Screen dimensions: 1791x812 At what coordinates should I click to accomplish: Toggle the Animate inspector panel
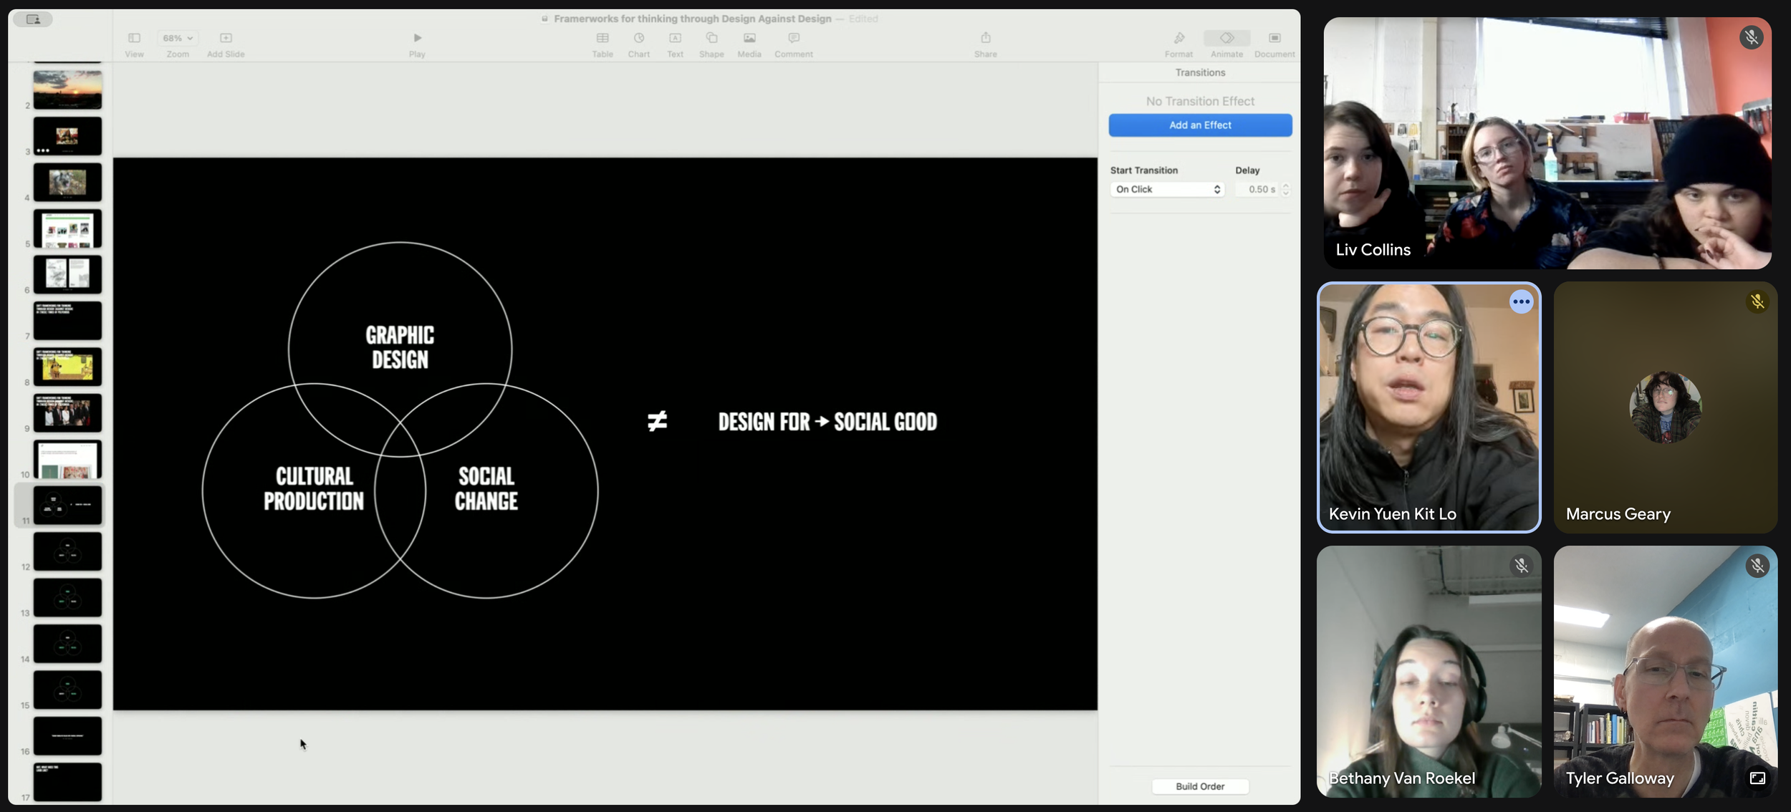pyautogui.click(x=1226, y=38)
